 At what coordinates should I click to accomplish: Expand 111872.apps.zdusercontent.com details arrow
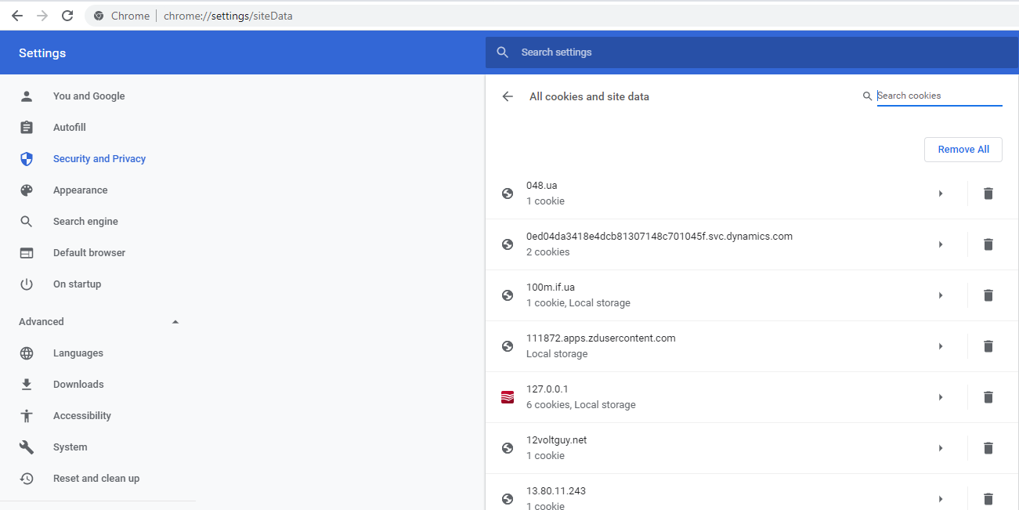point(941,346)
